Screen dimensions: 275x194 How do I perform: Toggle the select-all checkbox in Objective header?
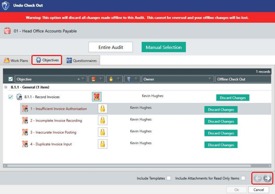11,79
